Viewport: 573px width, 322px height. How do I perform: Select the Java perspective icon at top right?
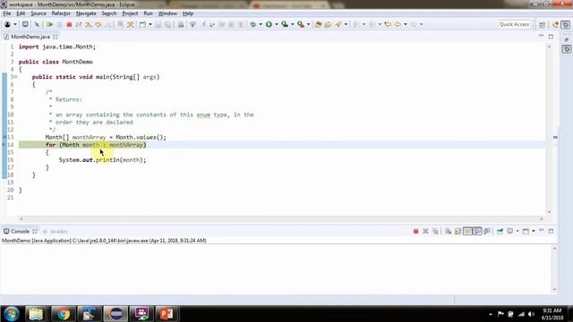556,24
